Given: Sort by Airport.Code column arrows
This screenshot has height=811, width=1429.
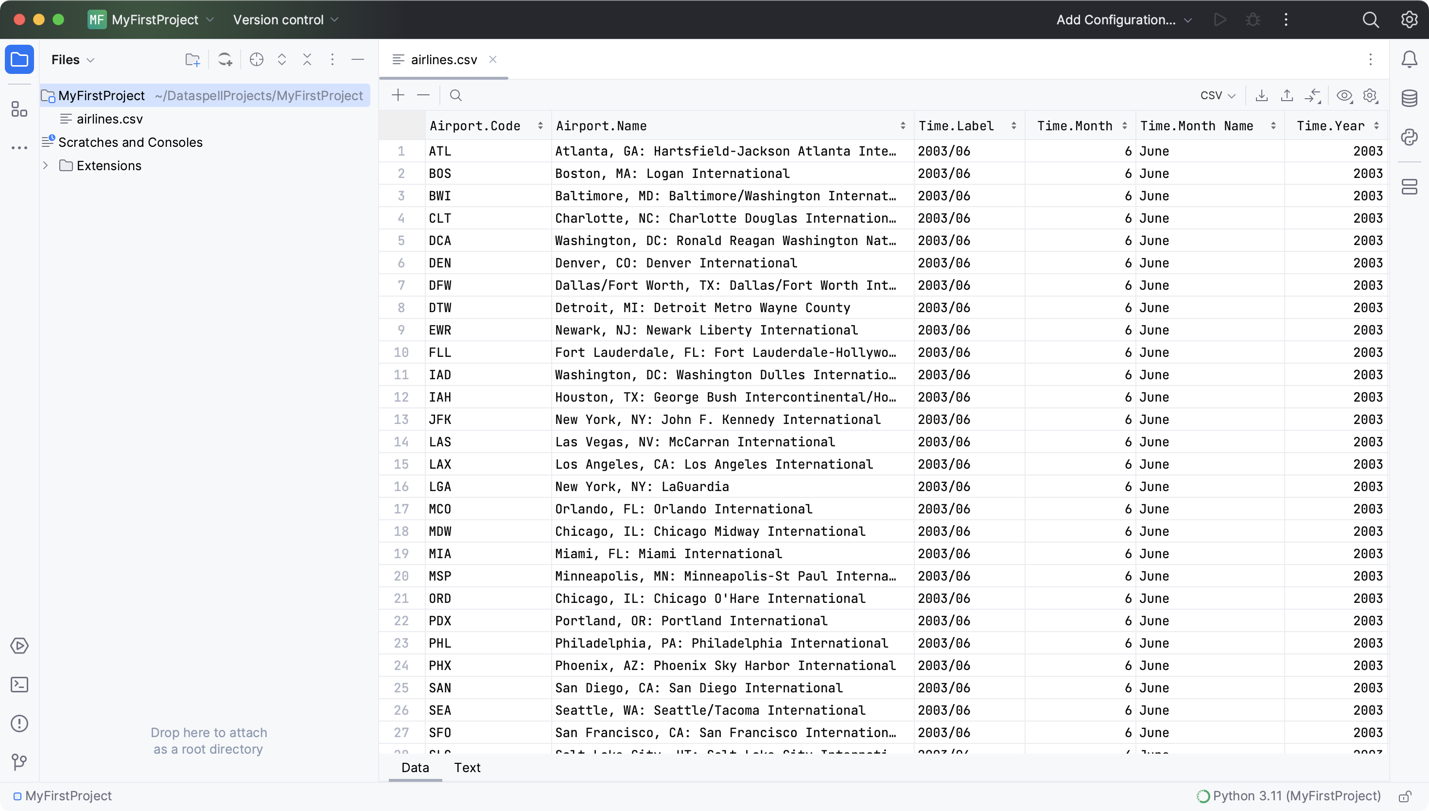Looking at the screenshot, I should [x=540, y=126].
